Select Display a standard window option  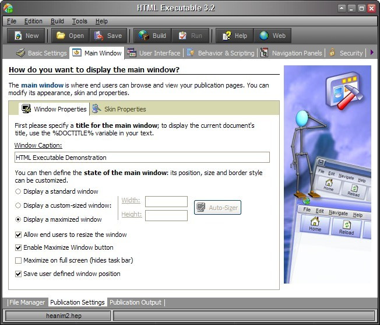[57, 191]
